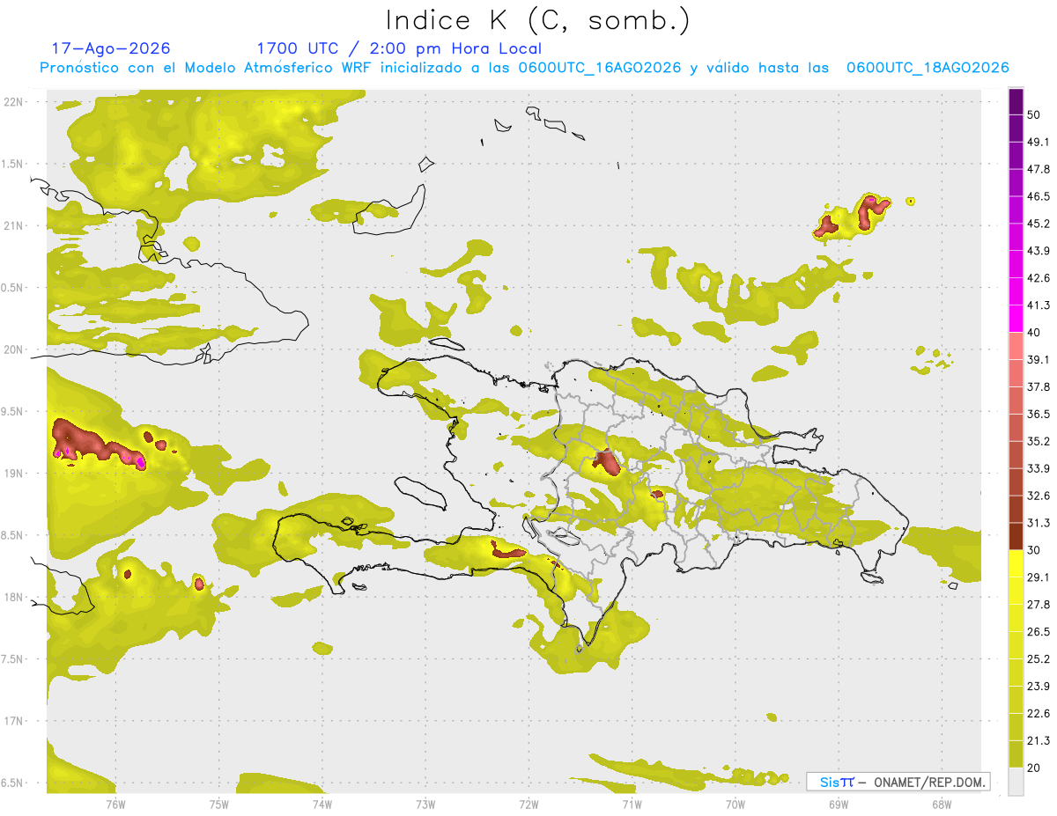Click the '35.2' color scale value
This screenshot has height=816, width=1057.
click(x=1039, y=441)
